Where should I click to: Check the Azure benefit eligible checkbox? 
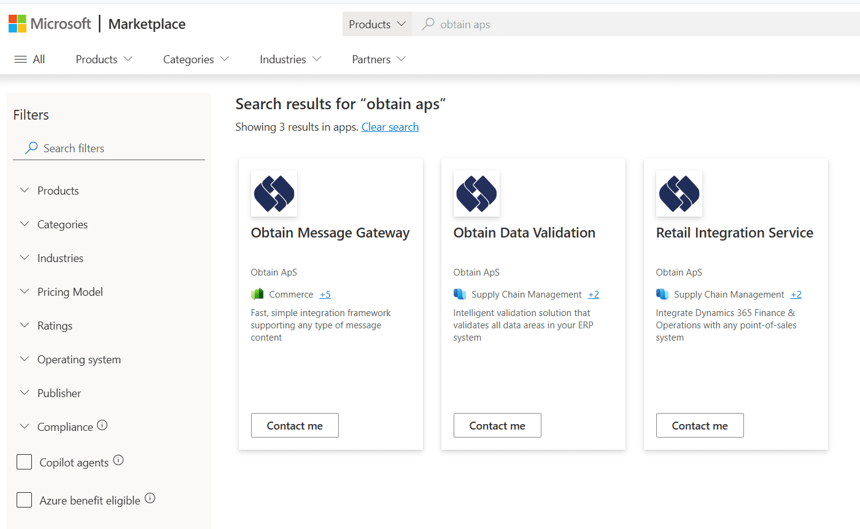click(25, 500)
